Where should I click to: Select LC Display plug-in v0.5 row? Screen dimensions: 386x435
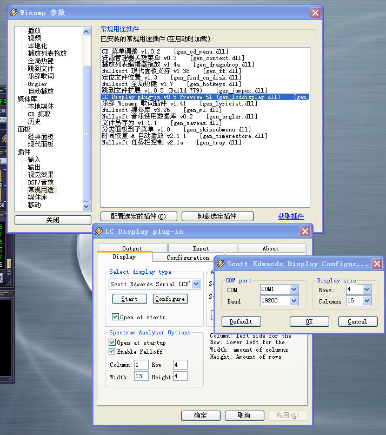[x=205, y=97]
